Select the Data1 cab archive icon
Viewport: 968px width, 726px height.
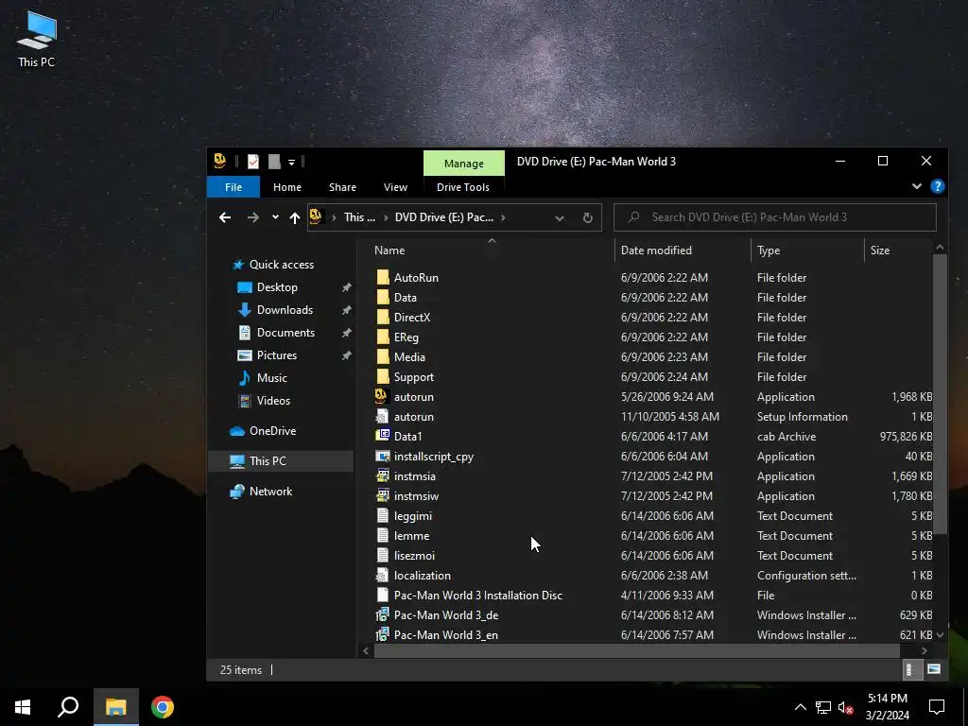coord(383,436)
